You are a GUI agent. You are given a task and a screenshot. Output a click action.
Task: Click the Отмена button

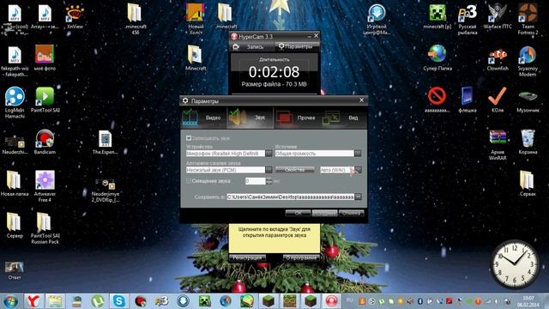click(351, 213)
